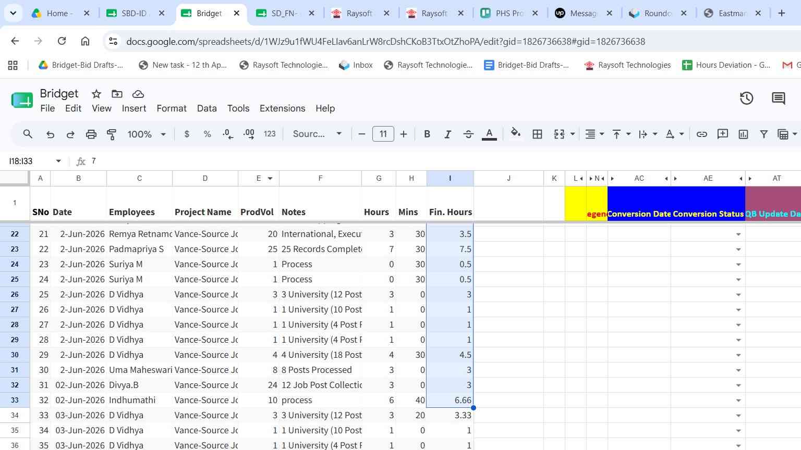Image resolution: width=801 pixels, height=450 pixels.
Task: Toggle italic formatting
Action: [x=447, y=134]
